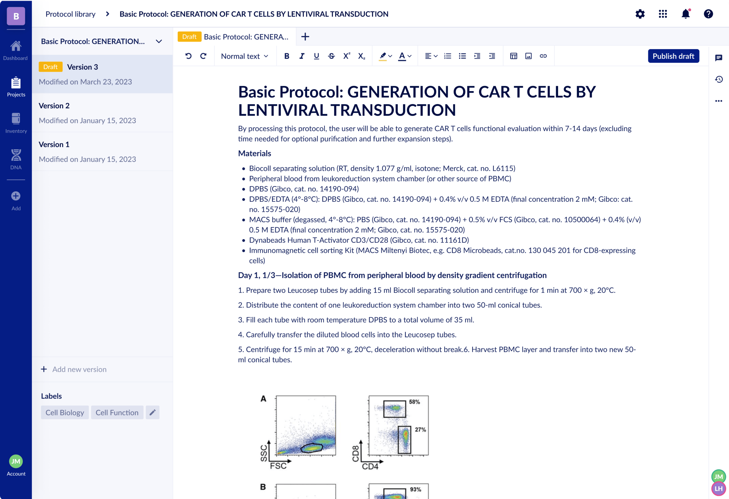Viewport: 729px width, 499px height.
Task: Click the bold formatting icon
Action: point(286,56)
